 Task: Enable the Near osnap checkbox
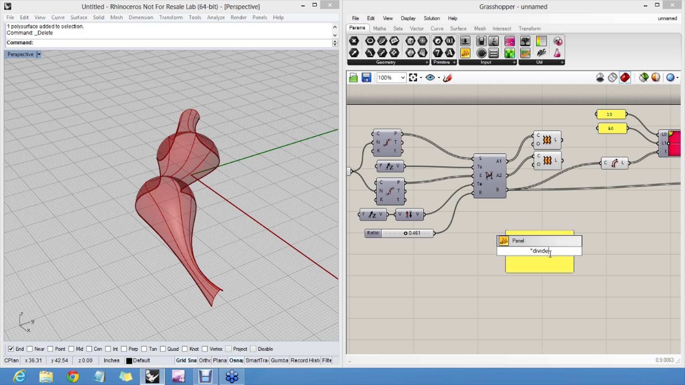pos(30,349)
